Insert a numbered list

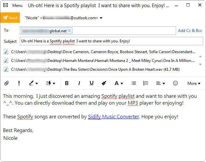pyautogui.click(x=146, y=83)
